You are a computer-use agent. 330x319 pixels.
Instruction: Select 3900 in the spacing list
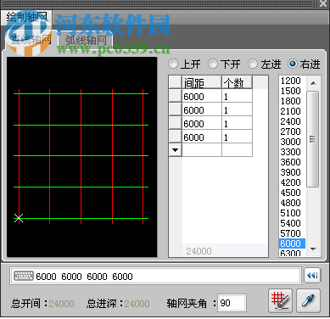click(x=291, y=172)
